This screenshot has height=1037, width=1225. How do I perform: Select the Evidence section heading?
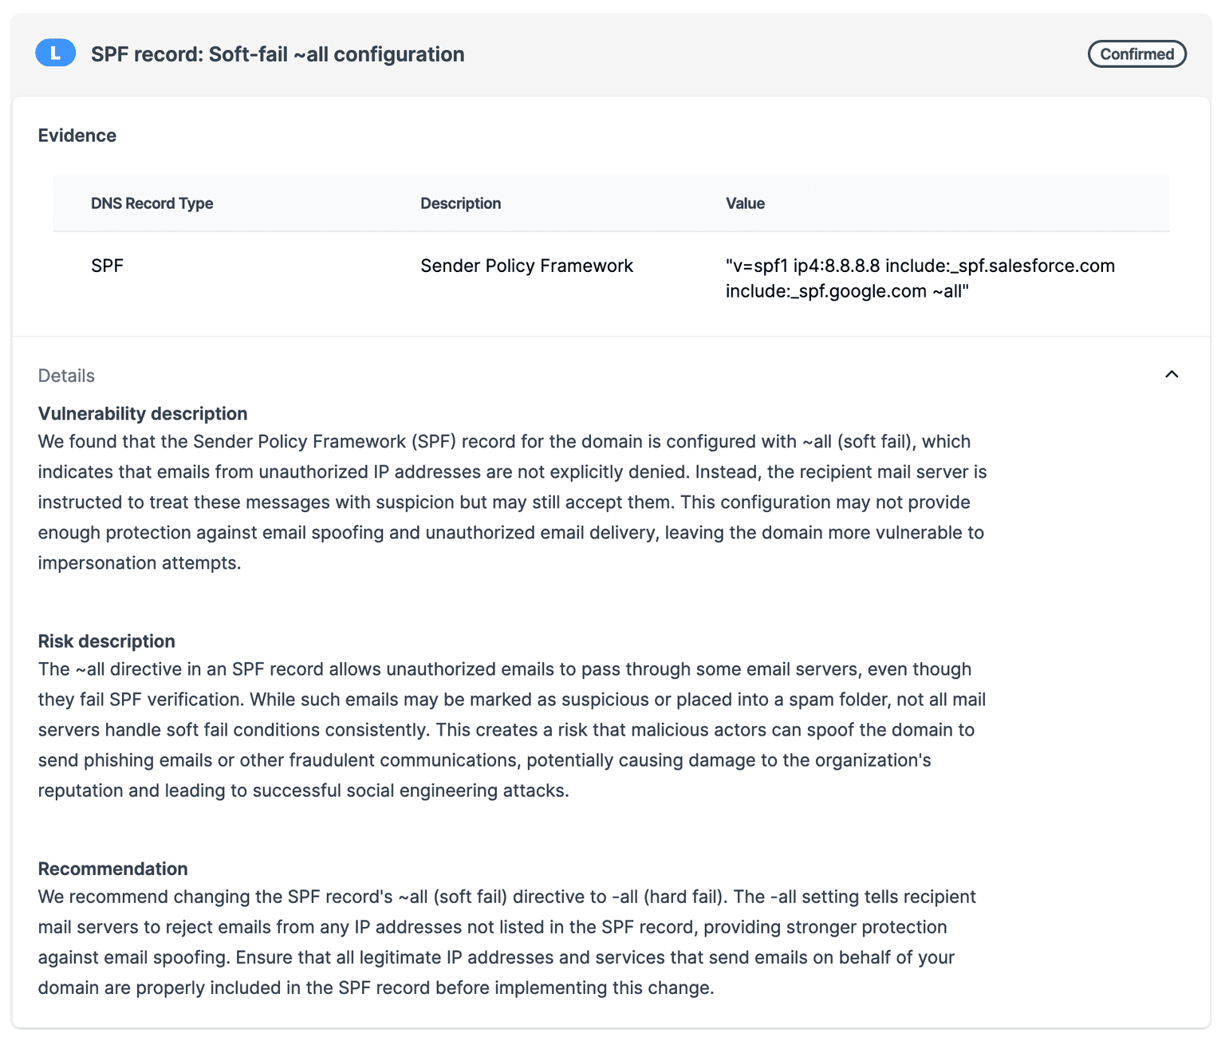pyautogui.click(x=77, y=136)
